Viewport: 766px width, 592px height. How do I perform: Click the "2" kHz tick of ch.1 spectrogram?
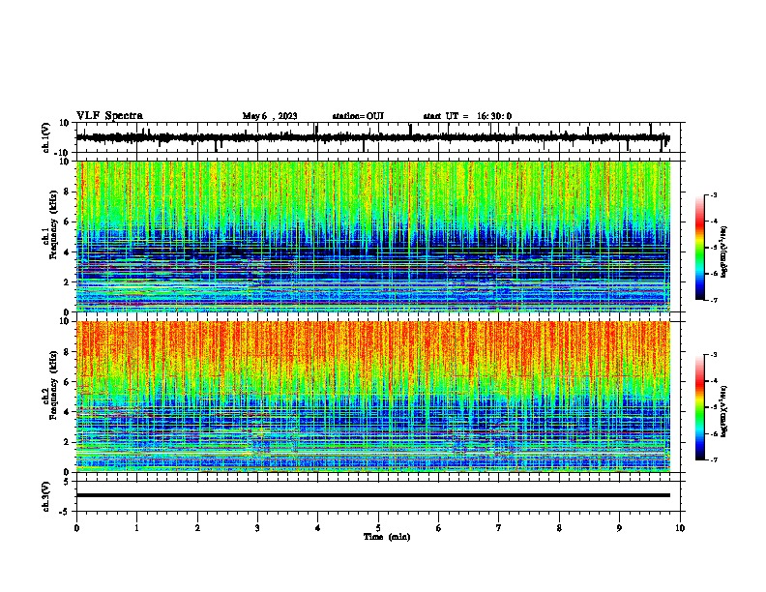[67, 282]
